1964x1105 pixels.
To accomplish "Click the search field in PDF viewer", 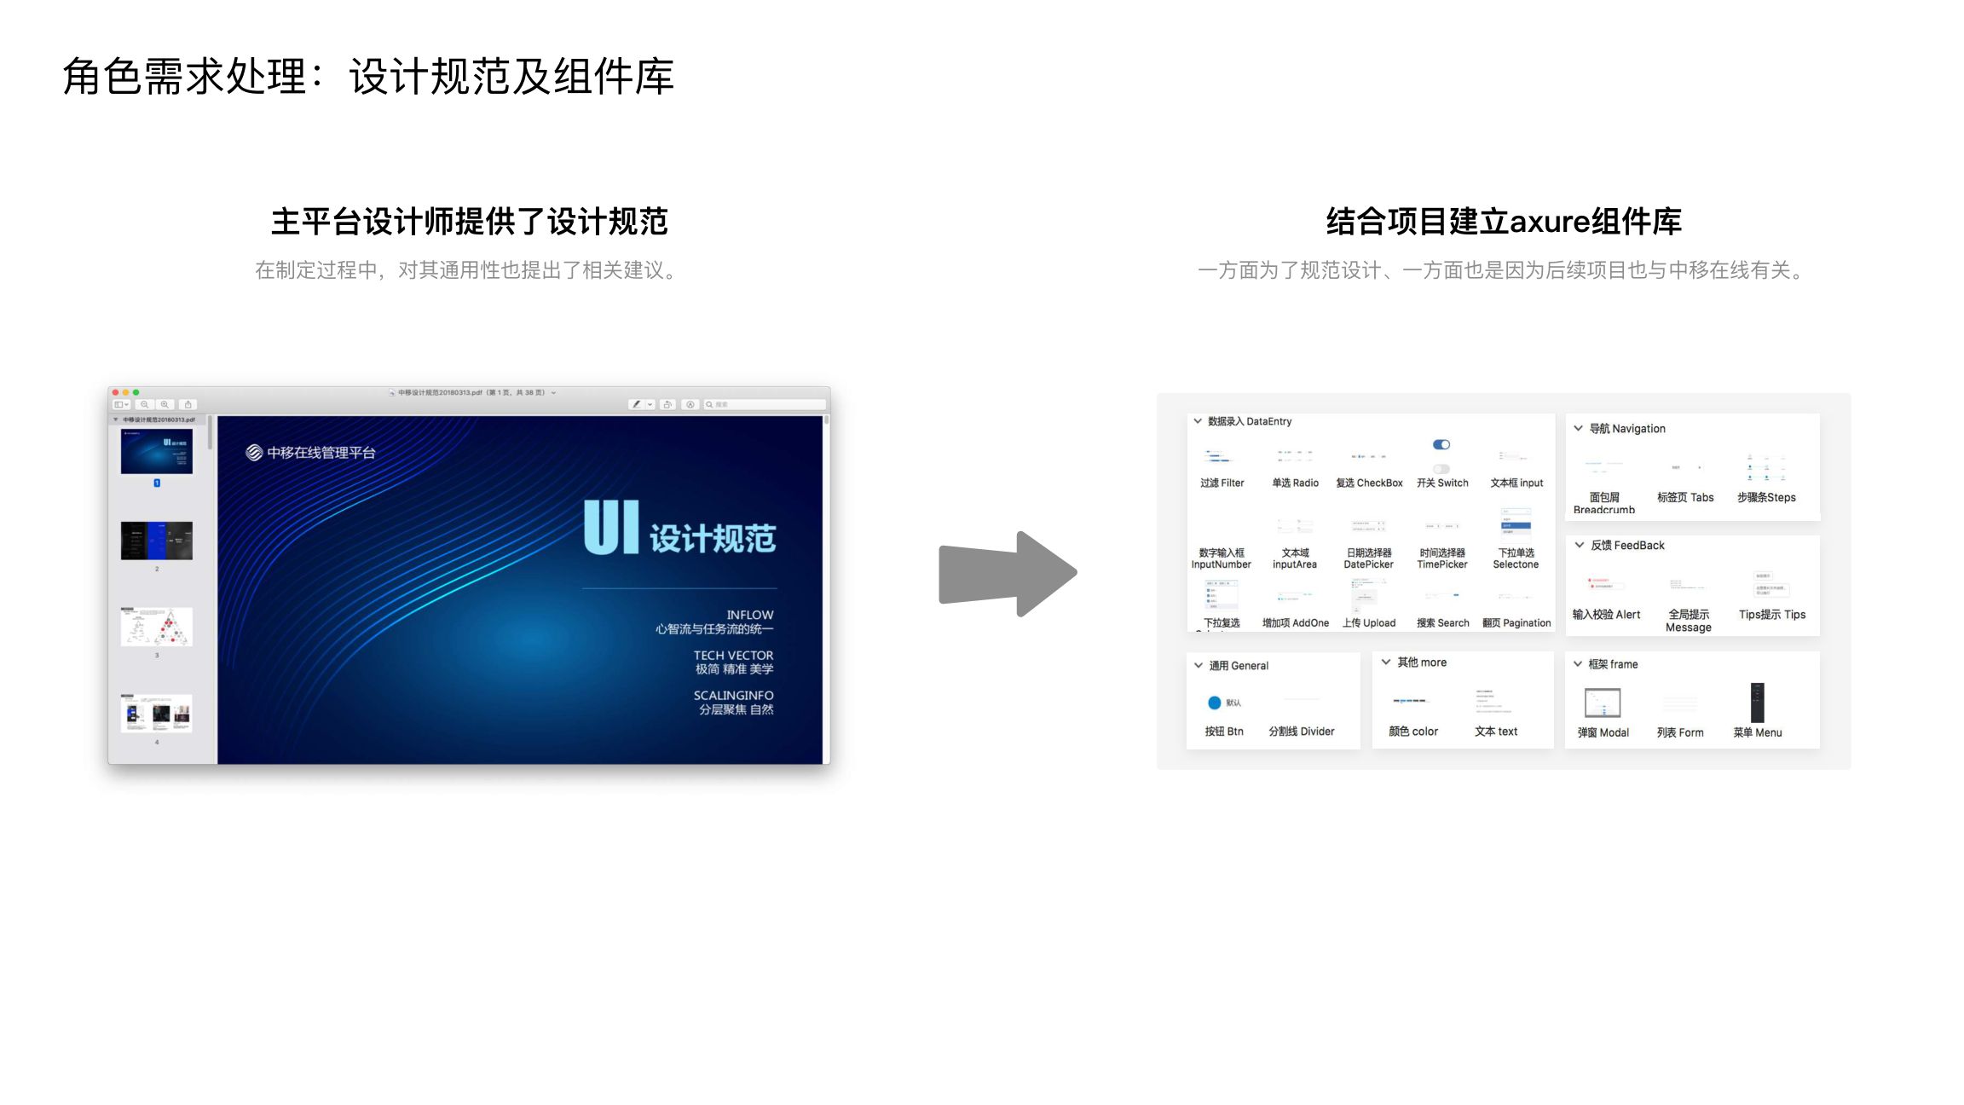I will point(765,404).
